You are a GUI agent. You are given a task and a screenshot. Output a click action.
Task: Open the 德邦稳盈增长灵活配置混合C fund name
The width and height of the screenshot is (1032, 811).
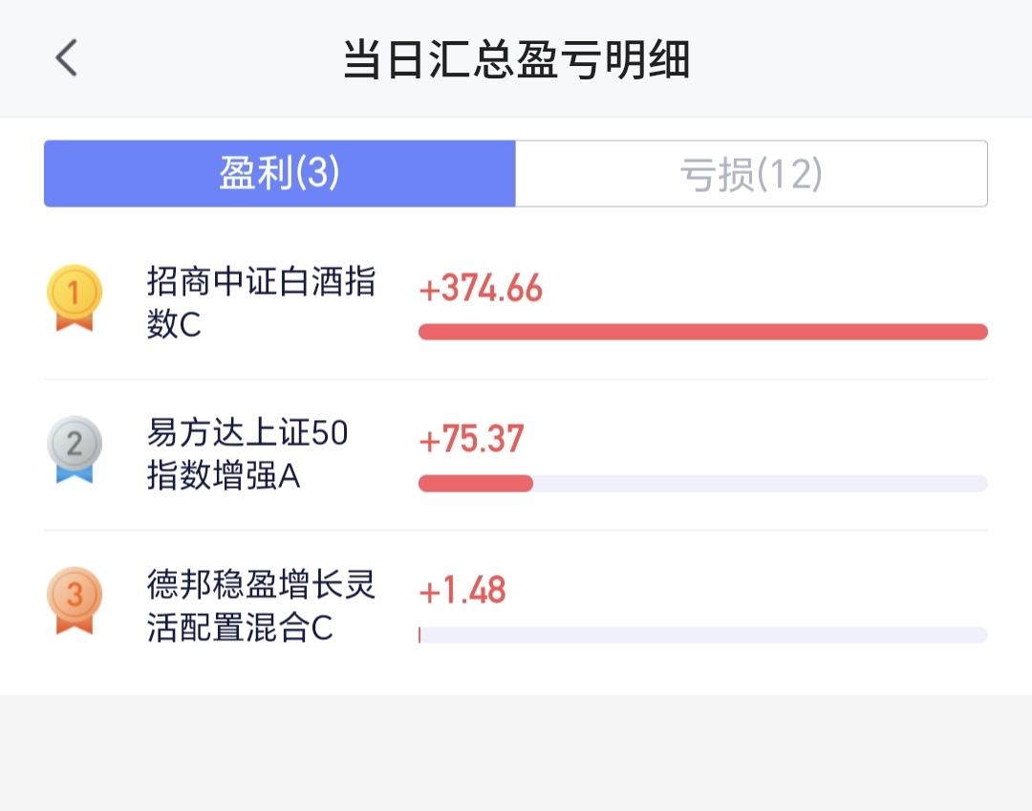261,605
